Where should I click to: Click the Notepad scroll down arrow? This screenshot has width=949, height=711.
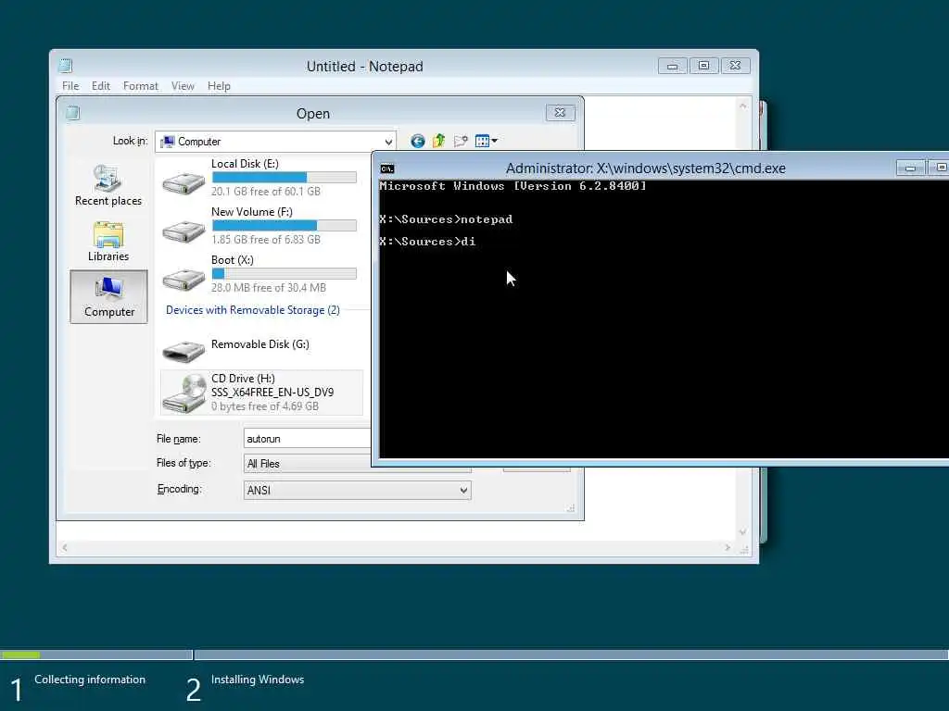click(742, 532)
